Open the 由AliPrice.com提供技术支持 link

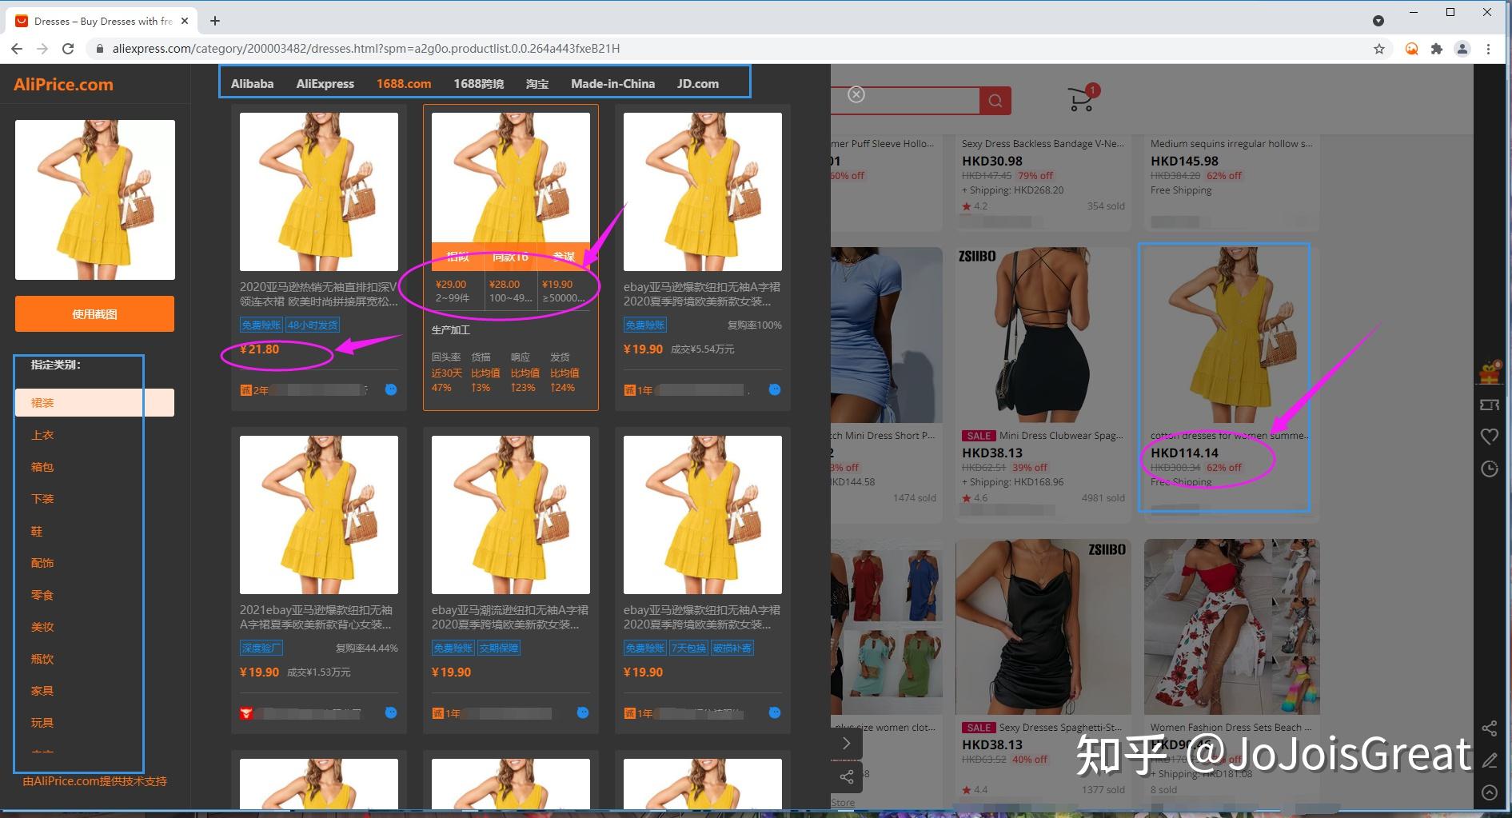pyautogui.click(x=94, y=781)
